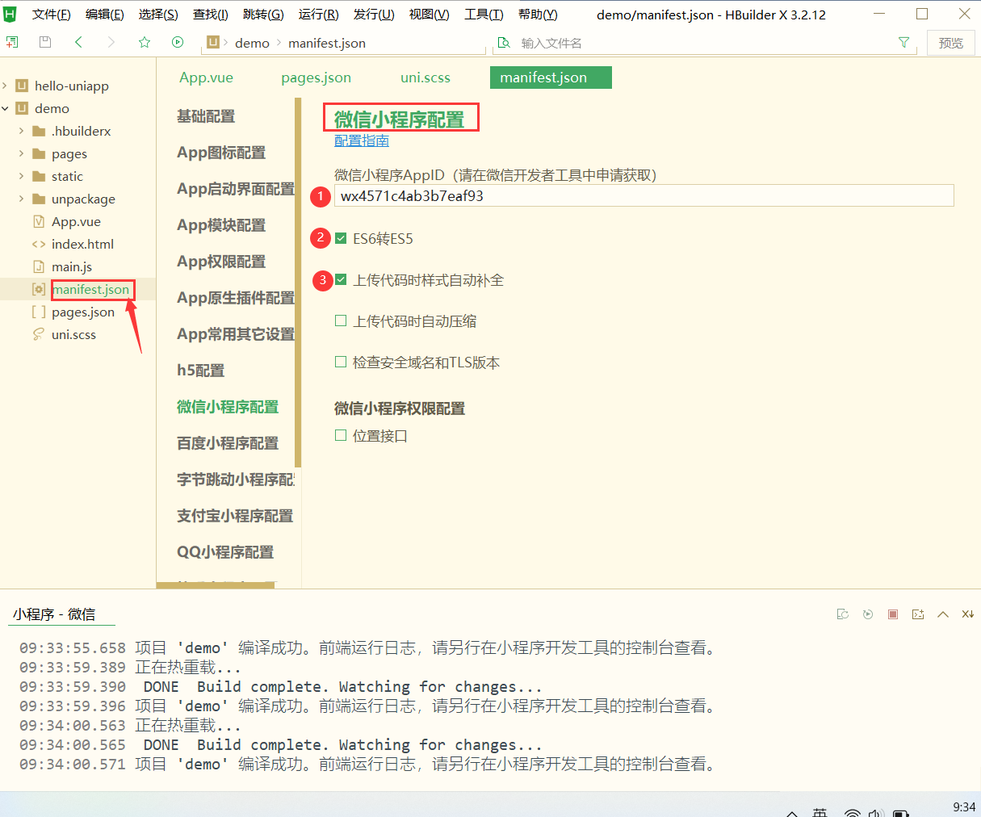
Task: Clear the console output
Action: coord(843,614)
